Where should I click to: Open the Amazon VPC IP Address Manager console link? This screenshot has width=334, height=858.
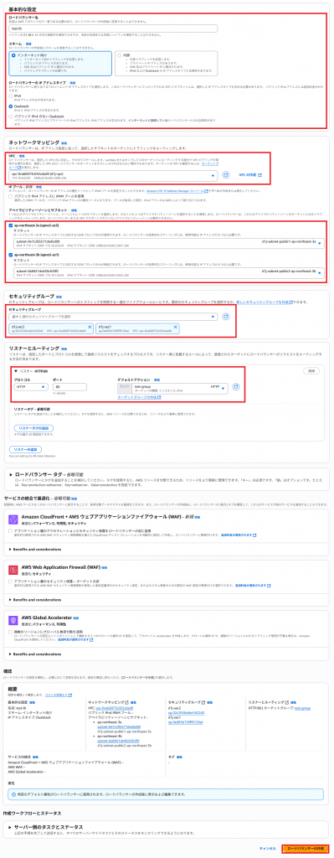click(177, 191)
